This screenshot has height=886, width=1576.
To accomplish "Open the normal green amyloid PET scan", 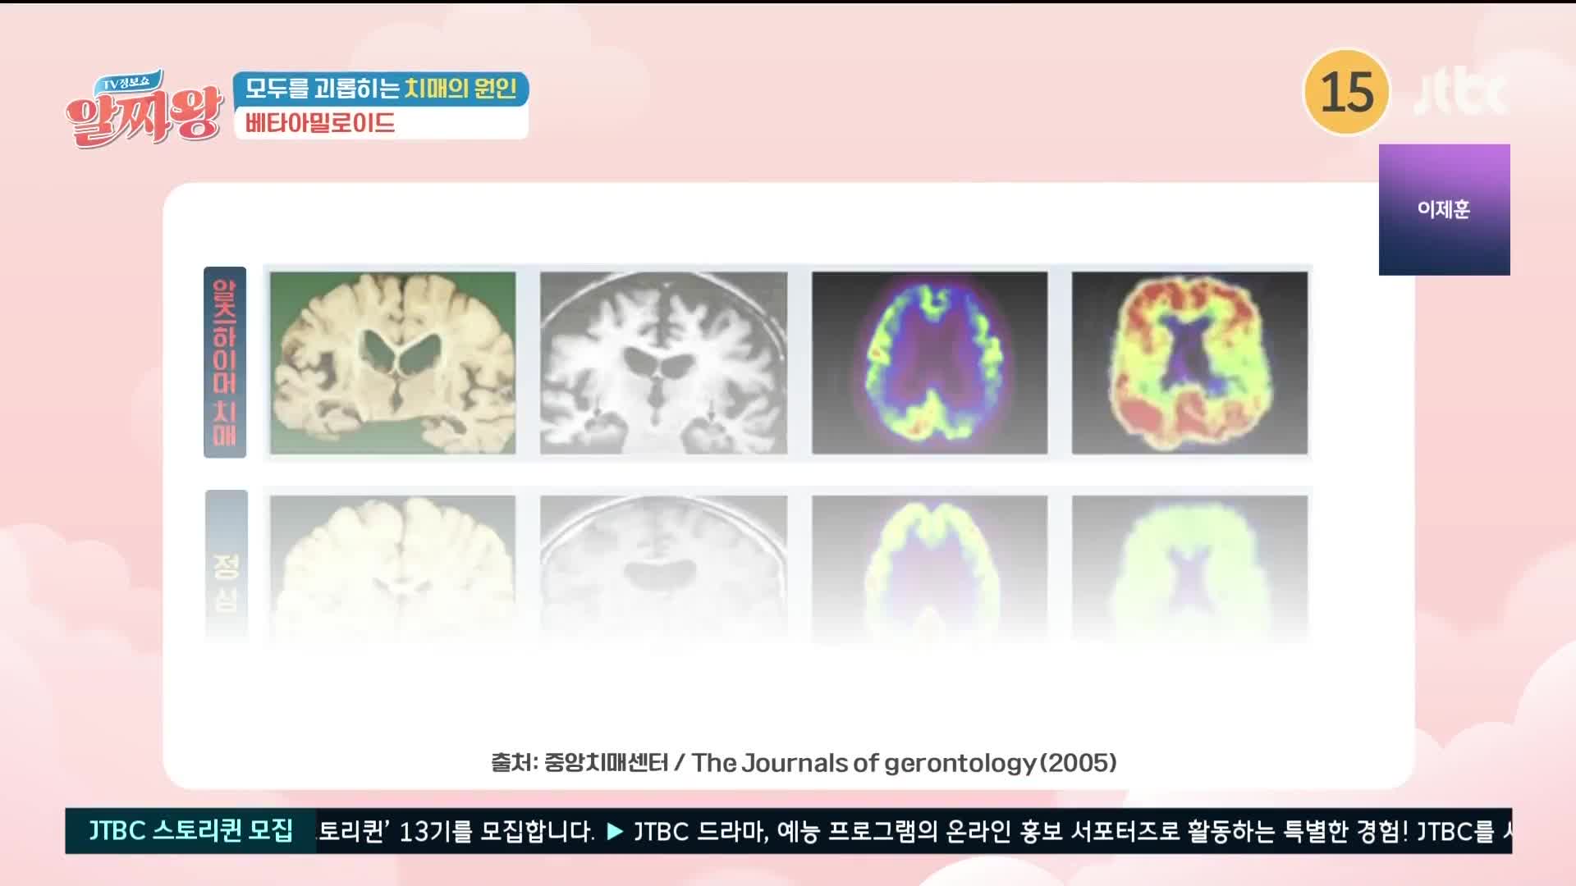I will 1189,566.
